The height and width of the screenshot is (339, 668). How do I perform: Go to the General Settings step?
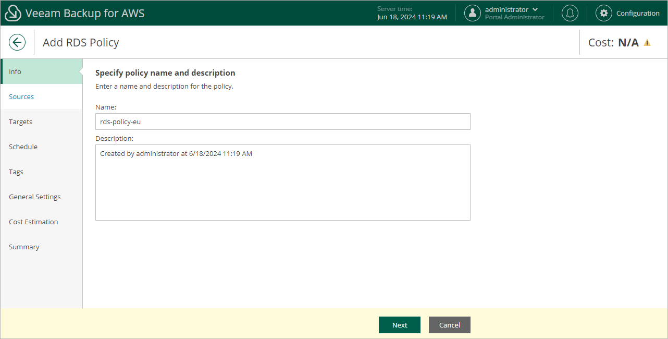coord(41,197)
